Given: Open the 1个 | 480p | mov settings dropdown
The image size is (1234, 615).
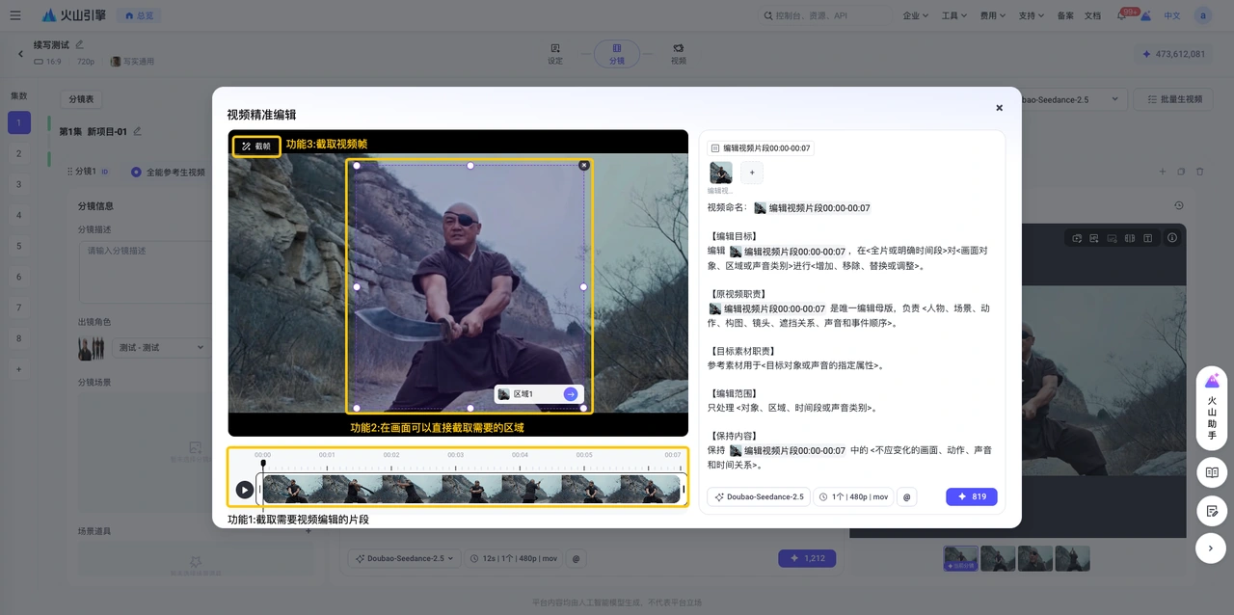Looking at the screenshot, I should 852,497.
